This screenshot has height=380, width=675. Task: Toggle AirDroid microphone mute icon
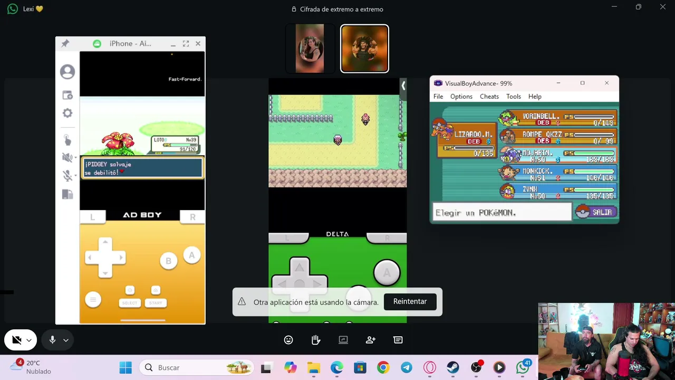(x=66, y=175)
